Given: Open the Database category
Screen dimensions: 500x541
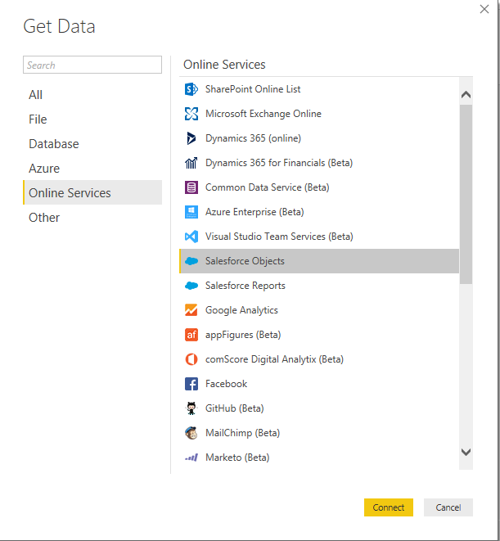Looking at the screenshot, I should pos(54,144).
